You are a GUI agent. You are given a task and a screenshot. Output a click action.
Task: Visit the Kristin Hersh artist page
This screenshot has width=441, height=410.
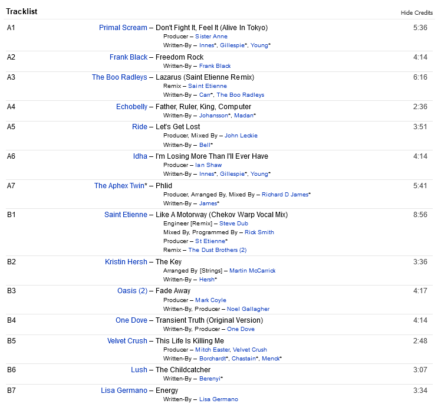point(126,262)
